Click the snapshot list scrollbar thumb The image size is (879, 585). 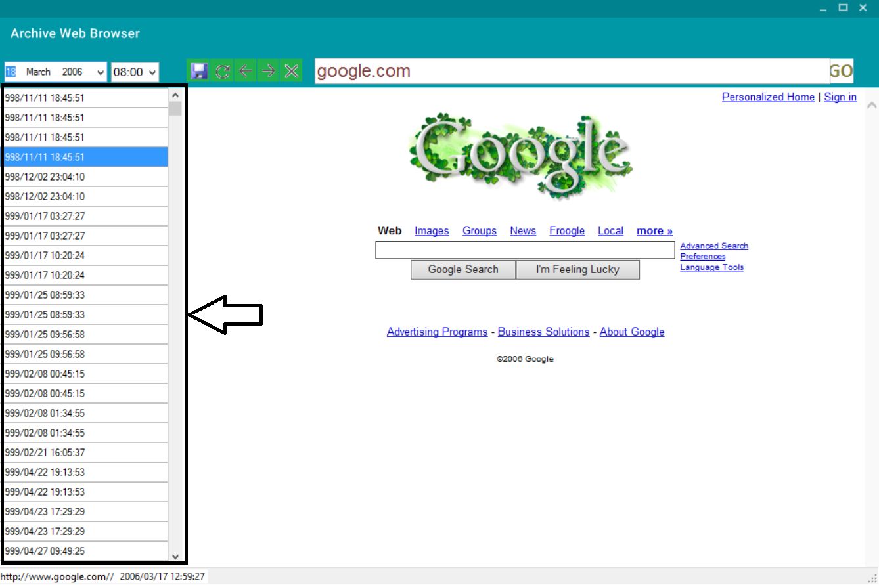pos(175,108)
